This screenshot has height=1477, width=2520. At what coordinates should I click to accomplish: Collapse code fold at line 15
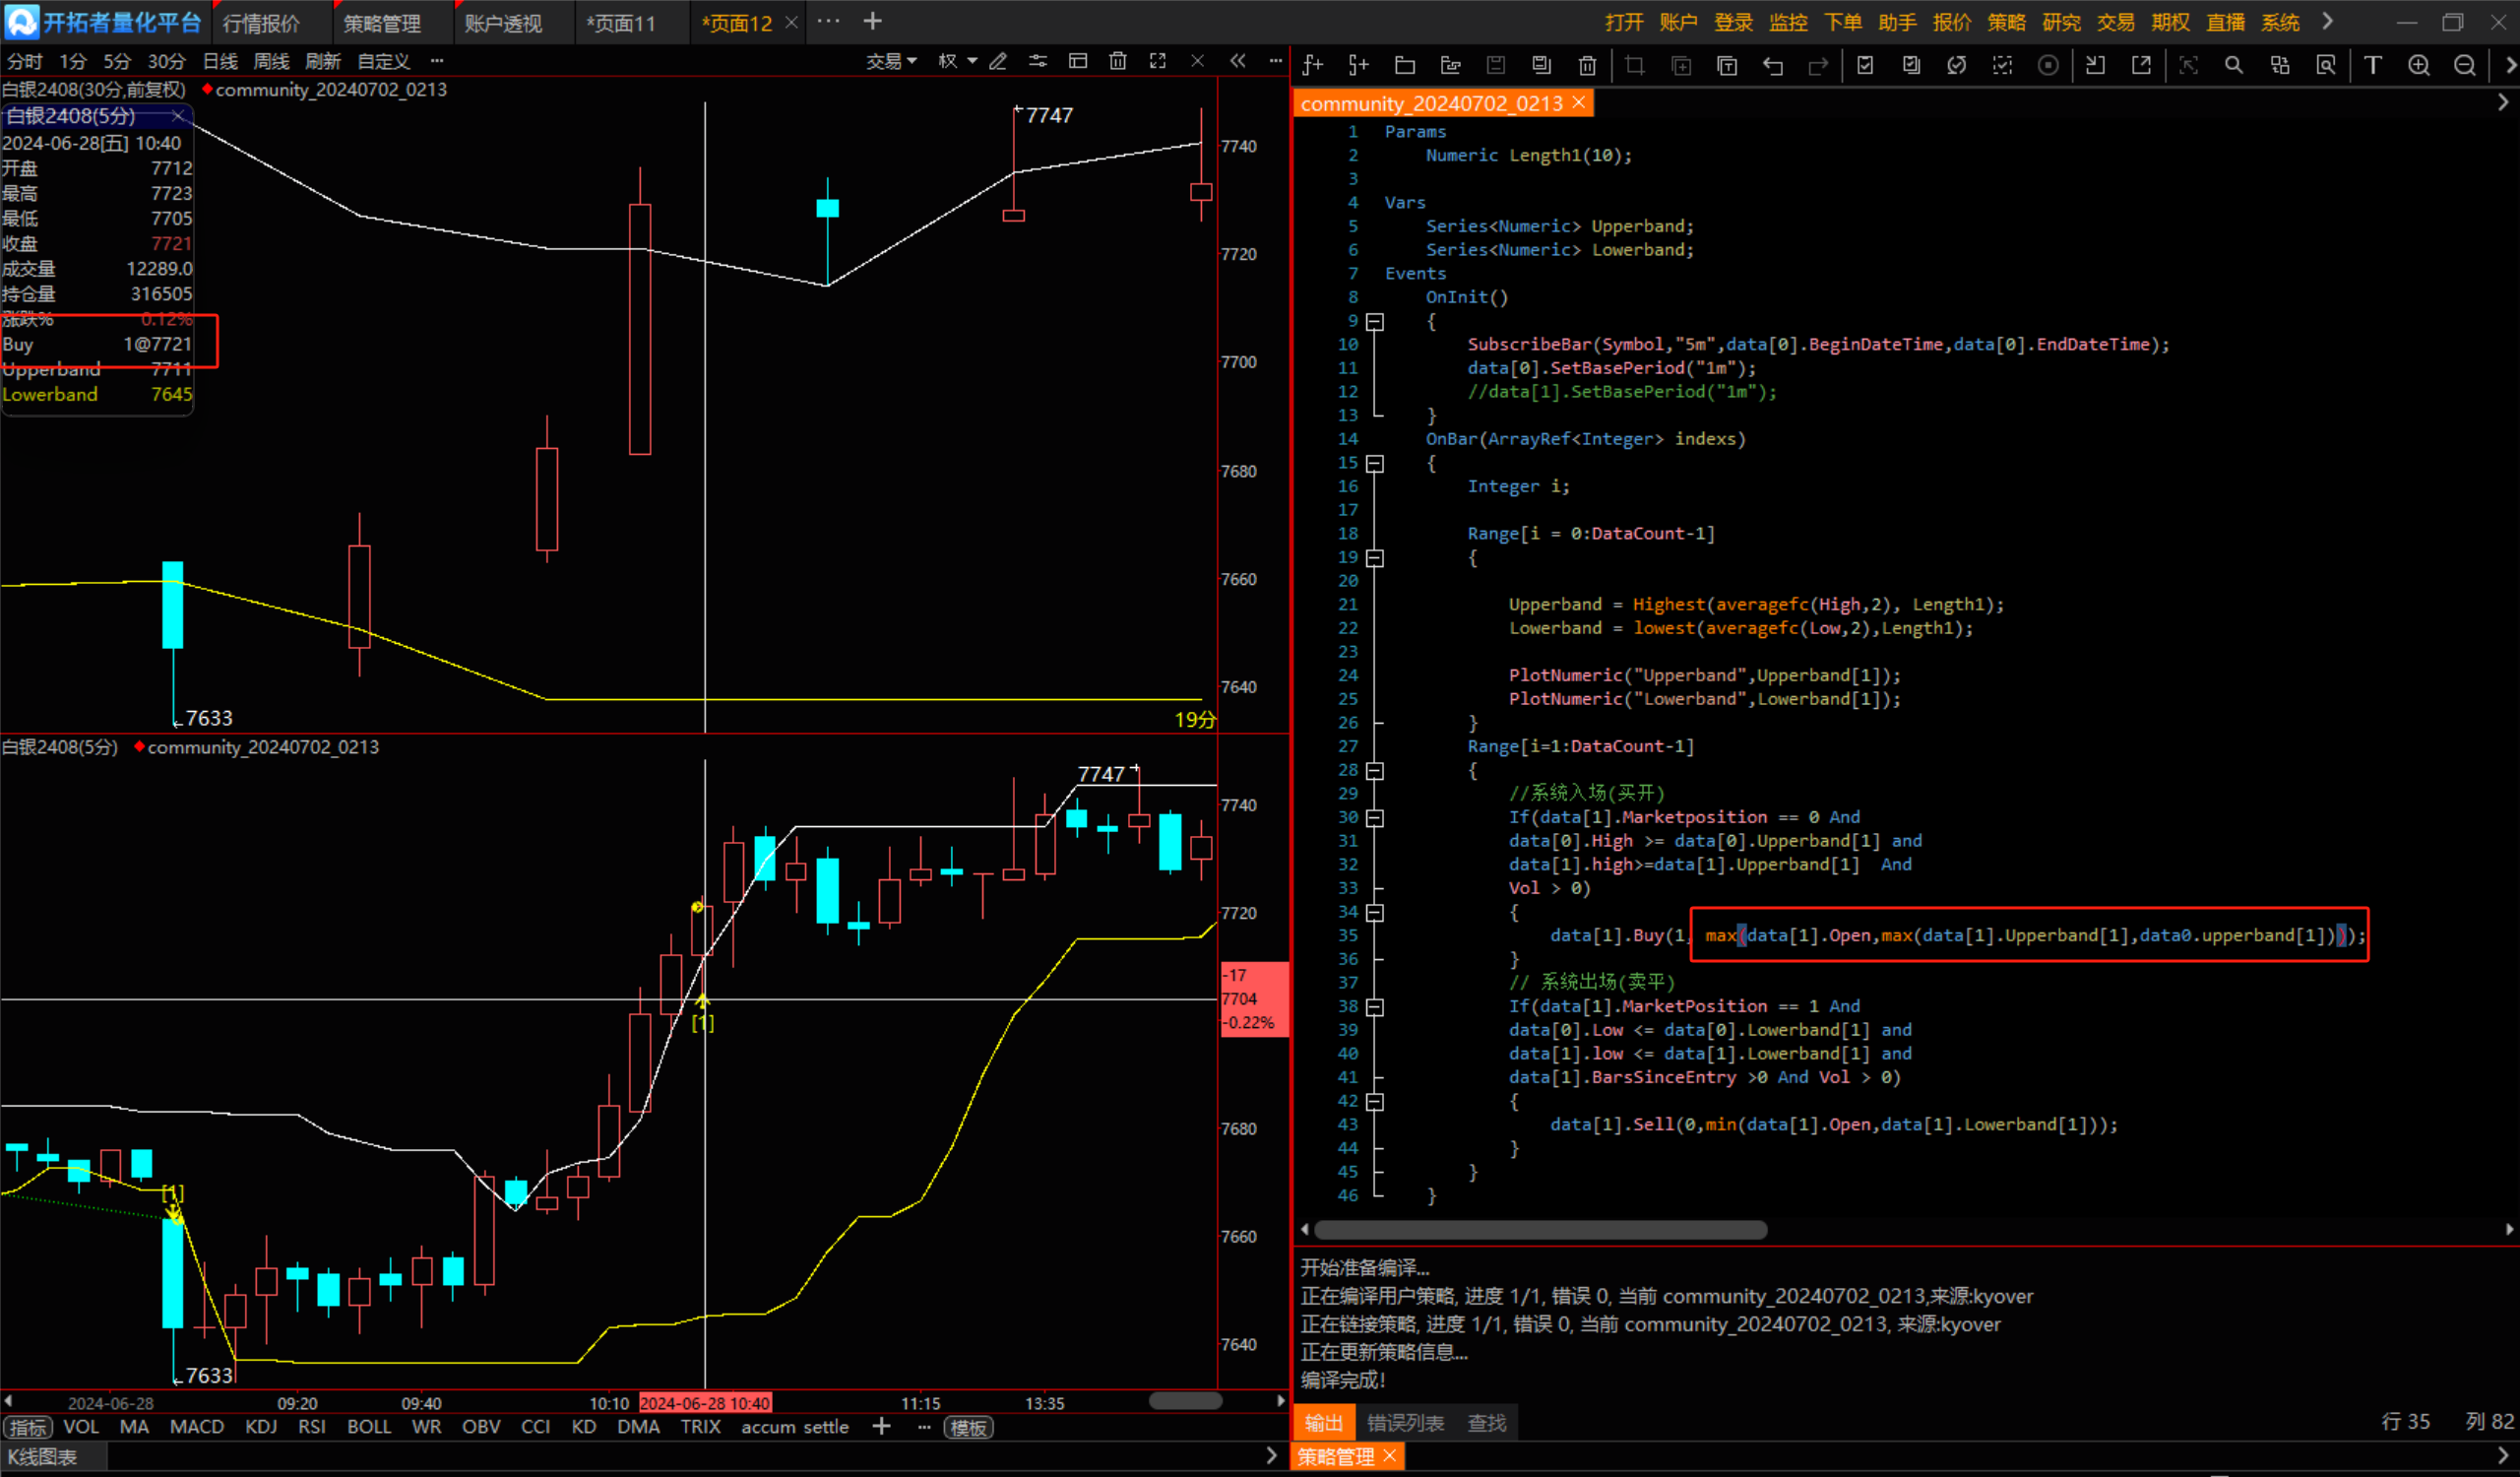[x=1376, y=464]
